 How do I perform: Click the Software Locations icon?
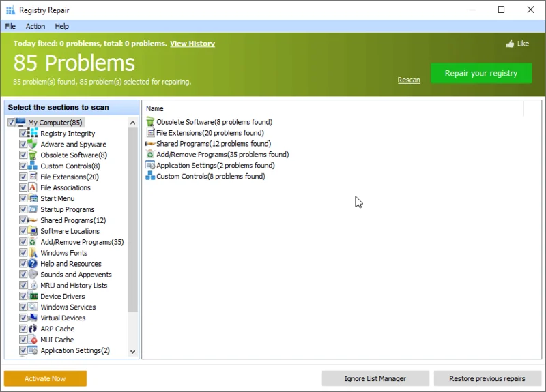(x=33, y=231)
